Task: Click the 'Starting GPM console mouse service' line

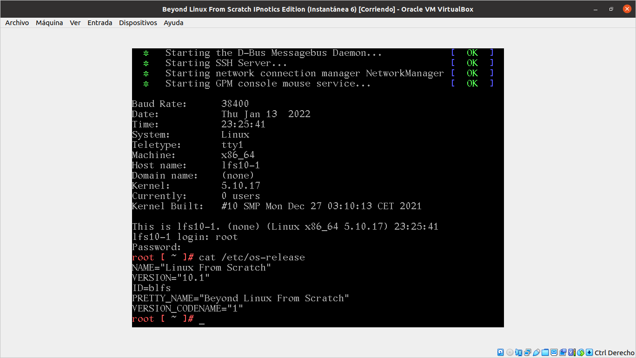Action: tap(268, 84)
